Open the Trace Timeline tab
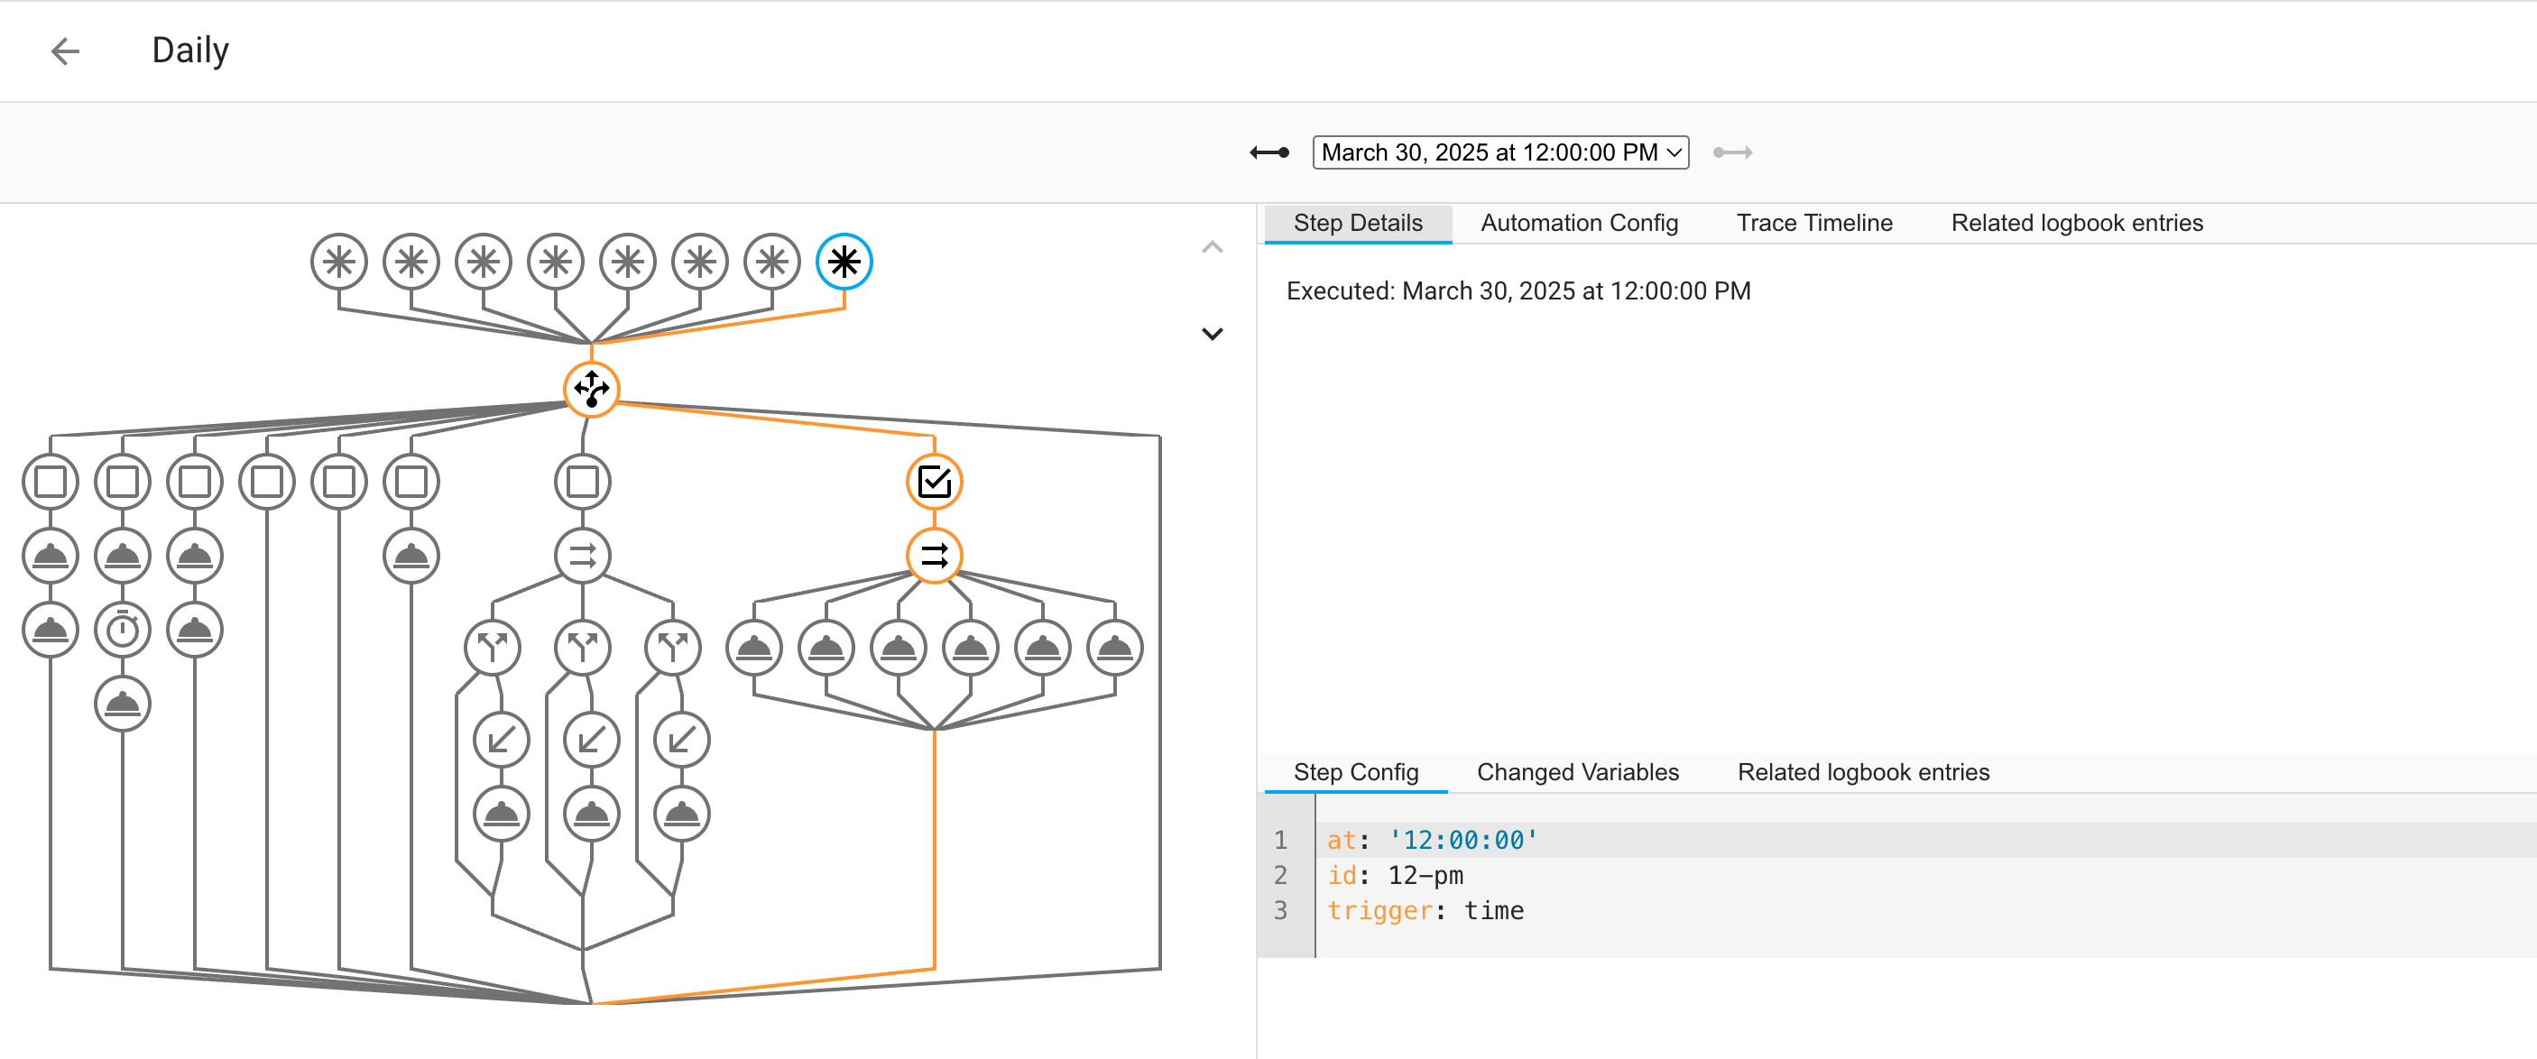Image resolution: width=2537 pixels, height=1059 pixels. coord(1814,224)
